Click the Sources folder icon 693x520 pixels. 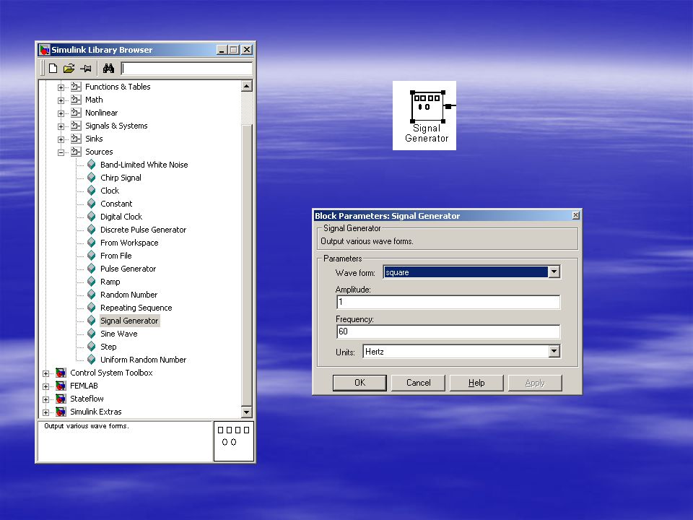(x=76, y=151)
